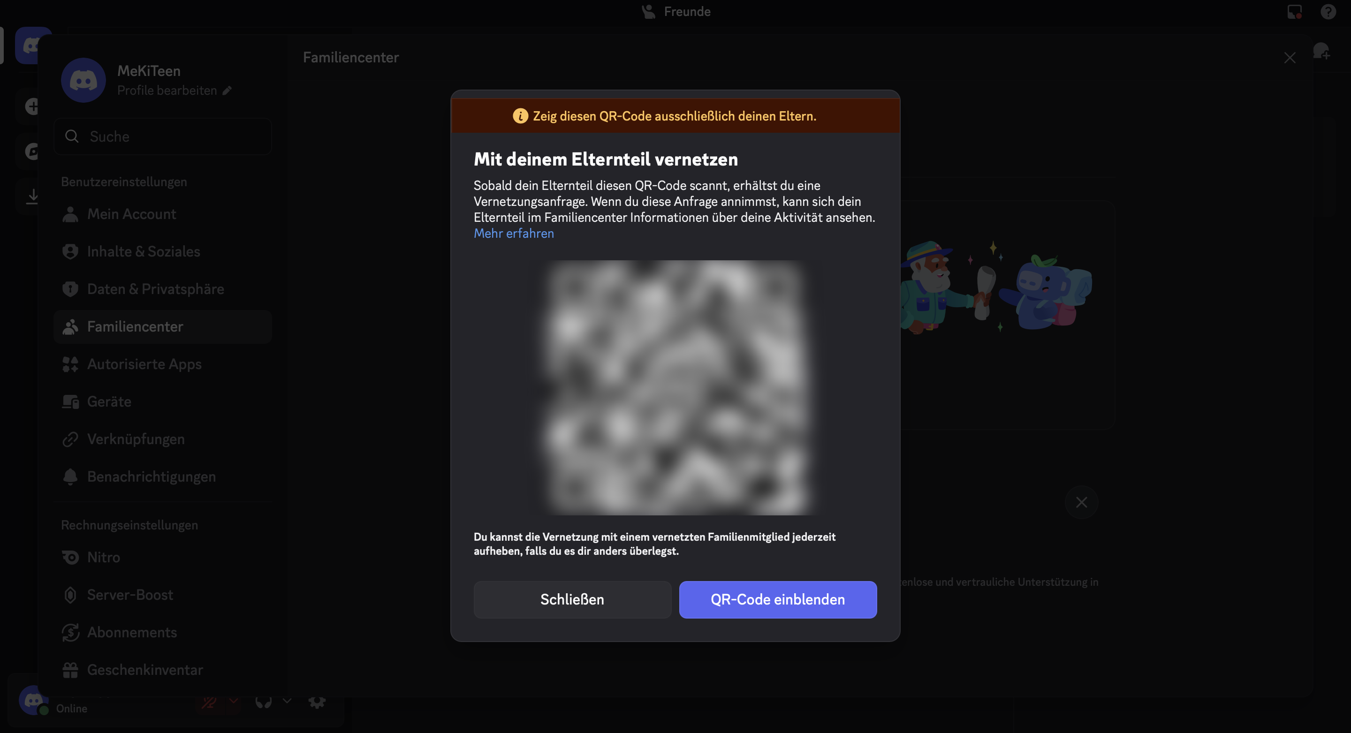Open Inhalte & Soziales settings
1351x733 pixels.
[x=143, y=252]
